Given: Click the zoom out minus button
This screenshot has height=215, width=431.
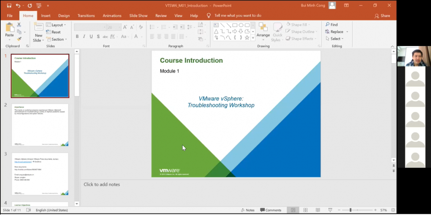Looking at the screenshot, I should [338, 210].
